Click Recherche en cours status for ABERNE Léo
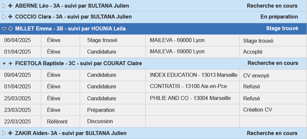The height and width of the screenshot is (139, 307). pos(272,6)
